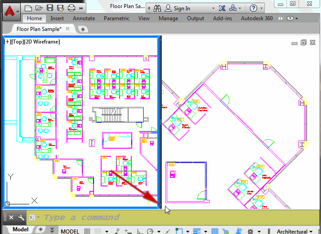Open command line customize wrench icon
Image resolution: width=321 pixels, height=234 pixels.
point(21,217)
